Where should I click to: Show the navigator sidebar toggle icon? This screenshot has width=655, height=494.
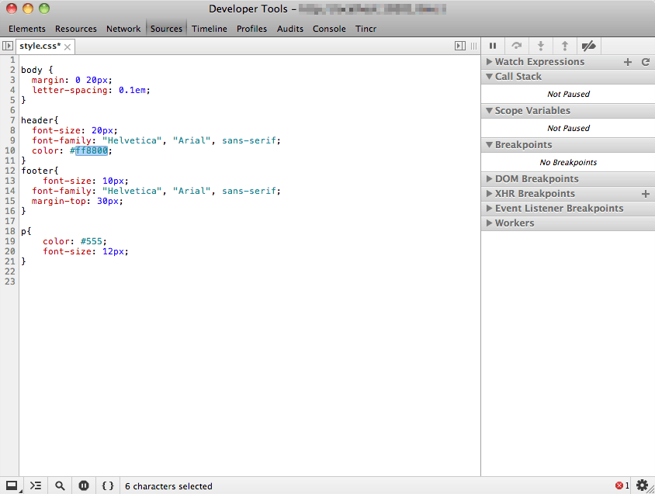pos(8,46)
